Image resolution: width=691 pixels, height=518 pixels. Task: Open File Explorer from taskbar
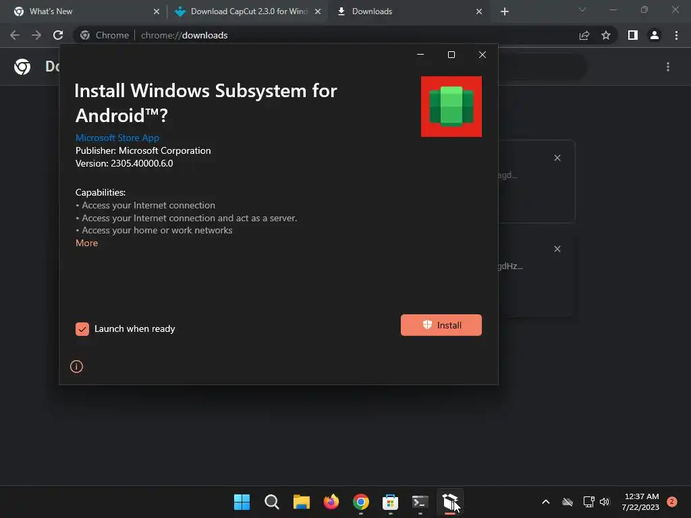(302, 502)
